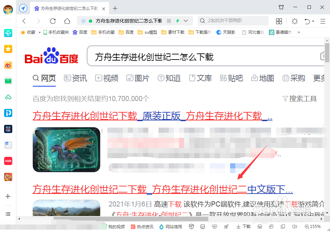Click the heartbeat health-check status bar icon
This screenshot has height=231, width=330.
(x=214, y=227)
